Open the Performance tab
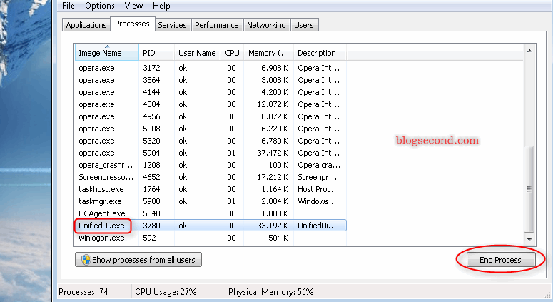 [216, 25]
